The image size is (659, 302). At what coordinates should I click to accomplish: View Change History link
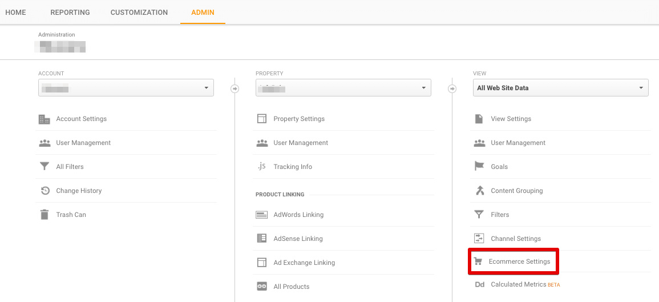[79, 191]
